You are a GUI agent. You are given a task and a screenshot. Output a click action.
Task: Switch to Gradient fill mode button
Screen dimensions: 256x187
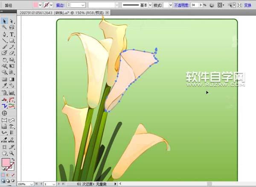coord(8,175)
